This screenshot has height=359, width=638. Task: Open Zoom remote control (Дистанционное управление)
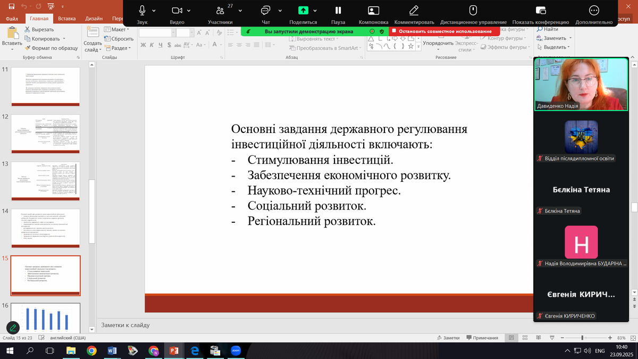point(473,10)
